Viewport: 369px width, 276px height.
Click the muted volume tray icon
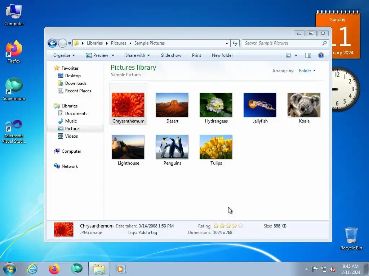(333, 269)
